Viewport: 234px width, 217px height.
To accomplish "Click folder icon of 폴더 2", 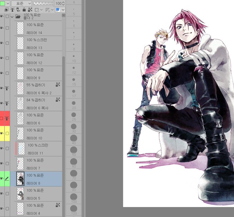I will [x=18, y=16].
